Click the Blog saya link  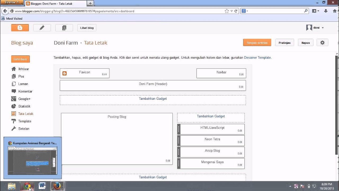click(22, 43)
